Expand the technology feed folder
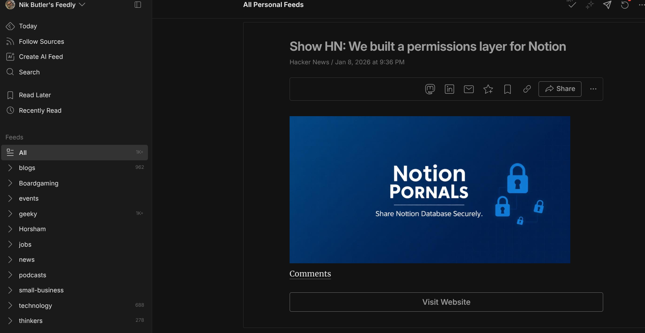645x333 pixels. click(10, 306)
